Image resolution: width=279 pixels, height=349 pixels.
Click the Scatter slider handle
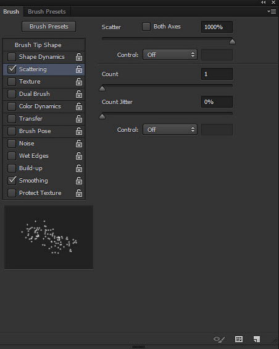click(232, 41)
